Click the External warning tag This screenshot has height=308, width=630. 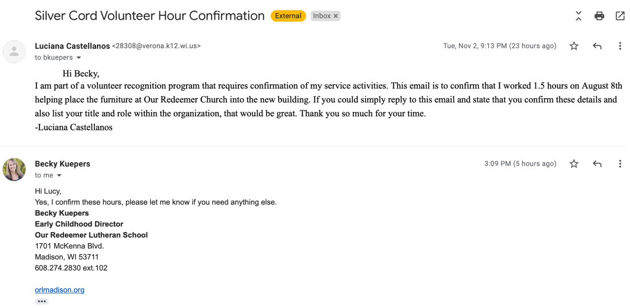288,16
